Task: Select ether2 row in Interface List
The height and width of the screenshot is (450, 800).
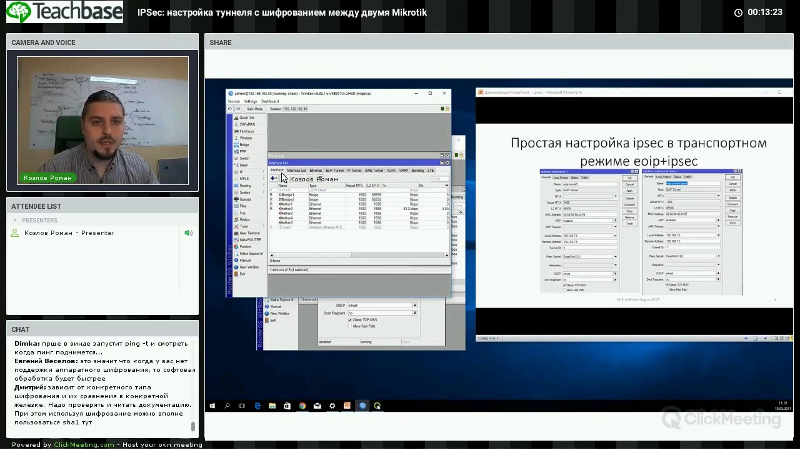Action: coord(359,209)
